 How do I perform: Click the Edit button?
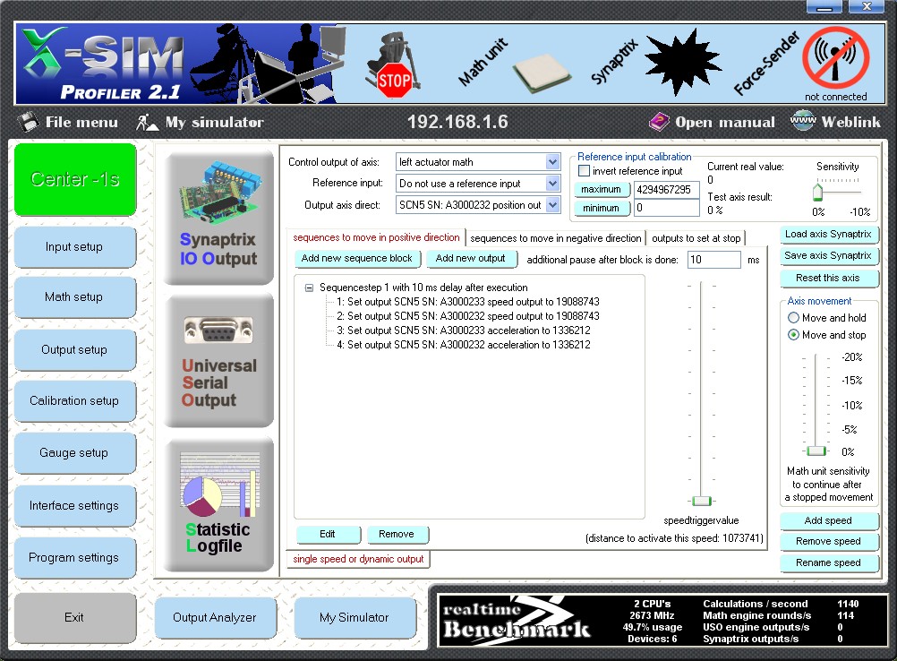pyautogui.click(x=328, y=534)
